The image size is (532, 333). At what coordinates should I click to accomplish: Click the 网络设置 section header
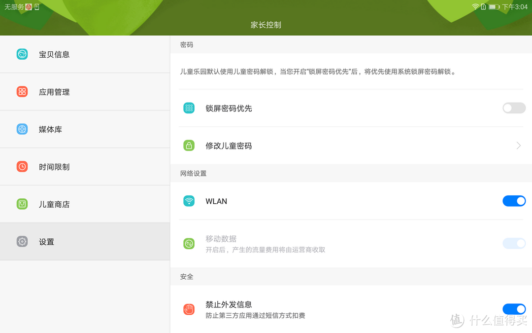194,173
